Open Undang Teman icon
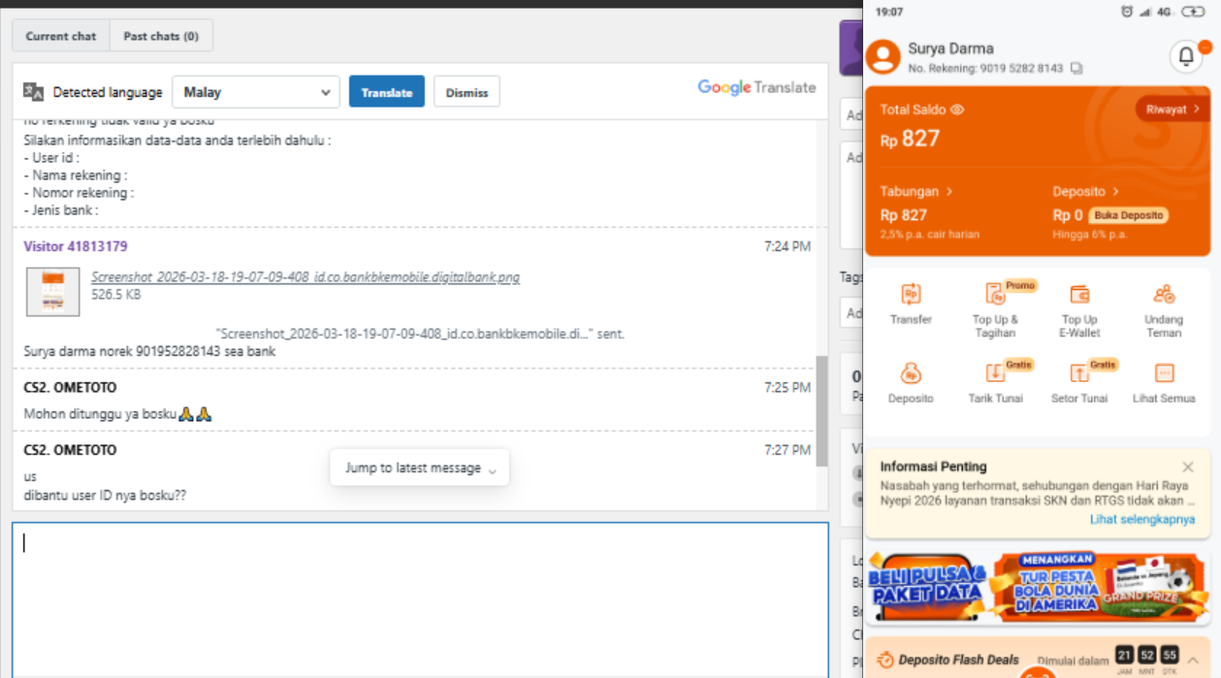 pos(1164,294)
